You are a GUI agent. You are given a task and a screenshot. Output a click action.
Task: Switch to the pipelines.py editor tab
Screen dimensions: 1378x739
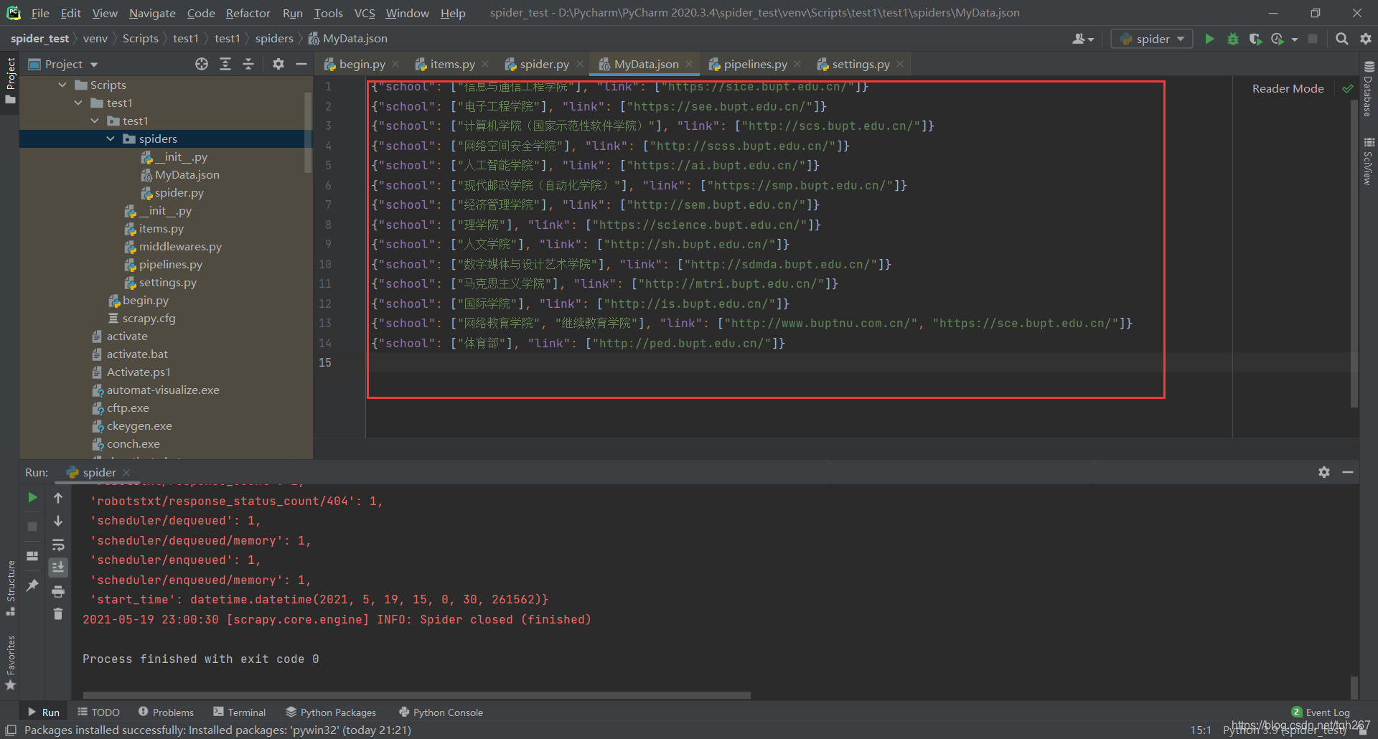755,64
